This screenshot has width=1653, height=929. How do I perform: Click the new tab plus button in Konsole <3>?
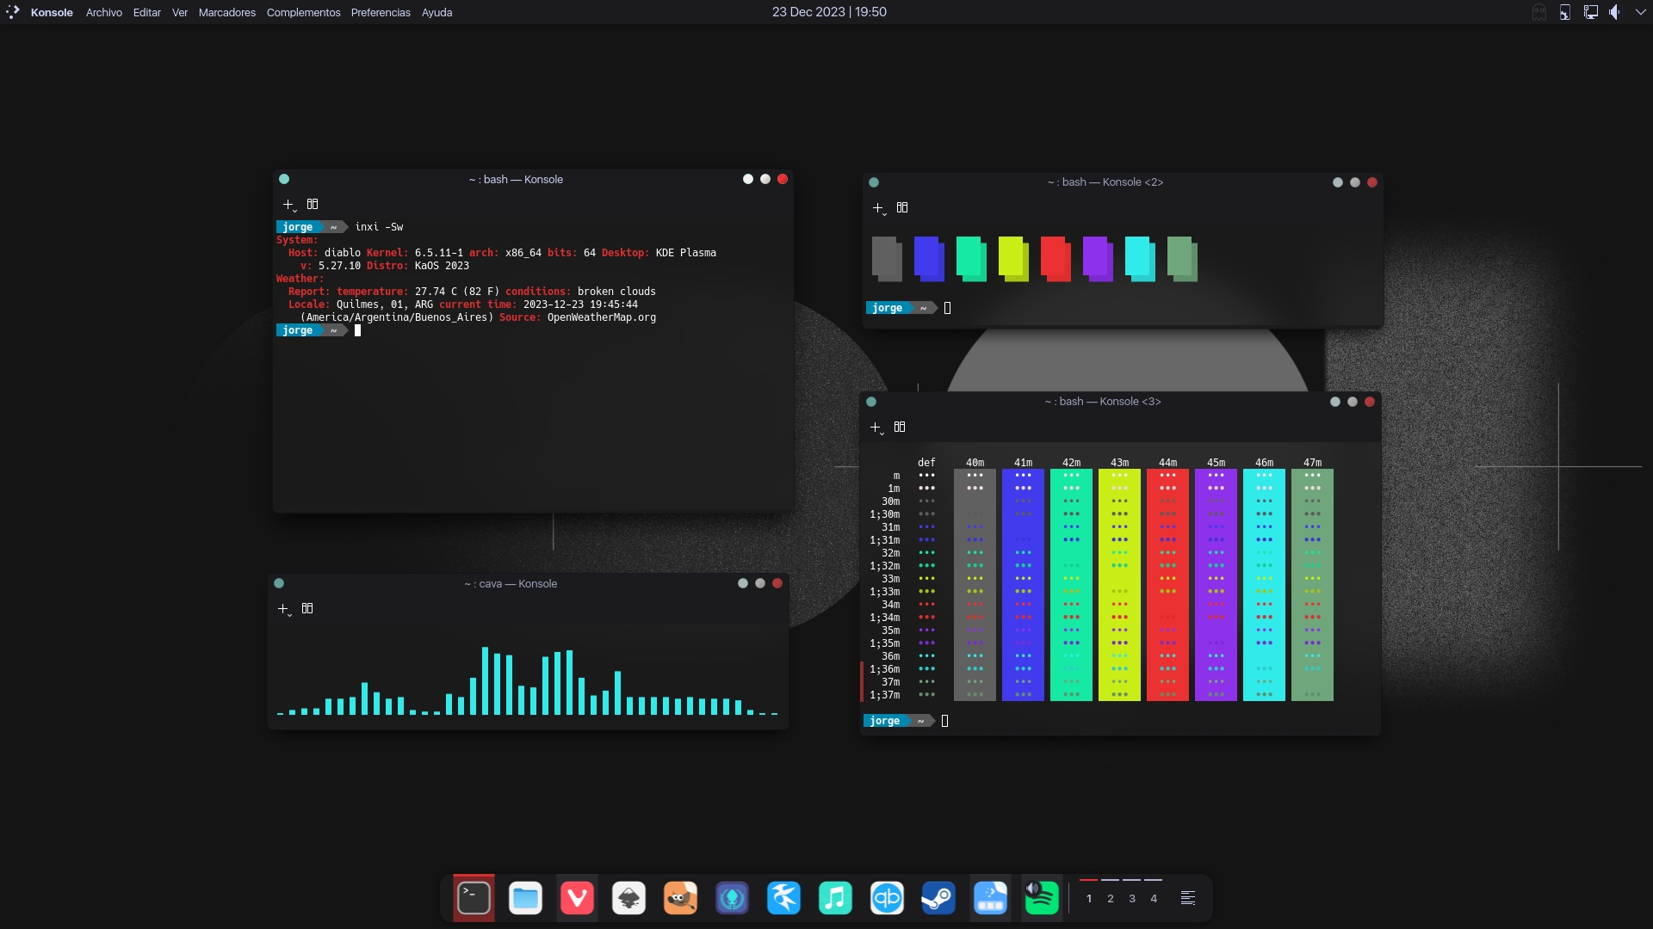[876, 426]
